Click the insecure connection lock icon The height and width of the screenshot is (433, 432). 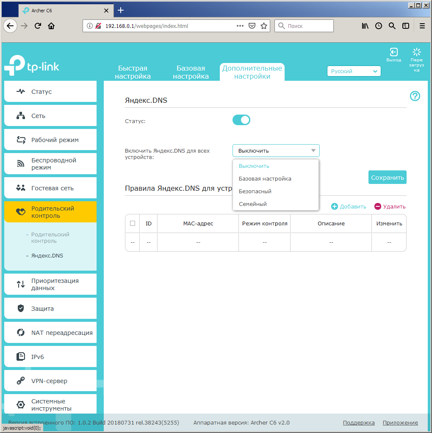click(x=98, y=26)
